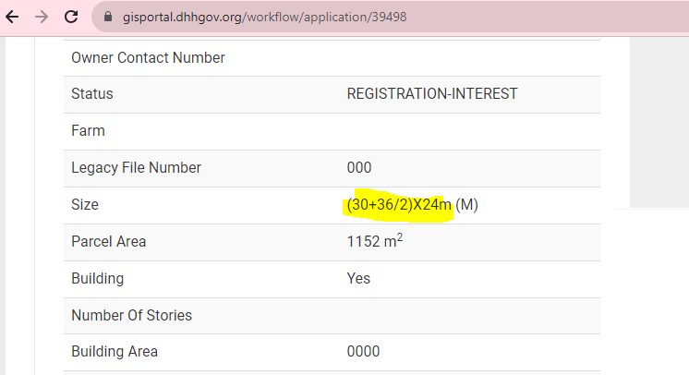Click the legacy file number value 000
Screen dimensions: 689x375
(x=359, y=167)
